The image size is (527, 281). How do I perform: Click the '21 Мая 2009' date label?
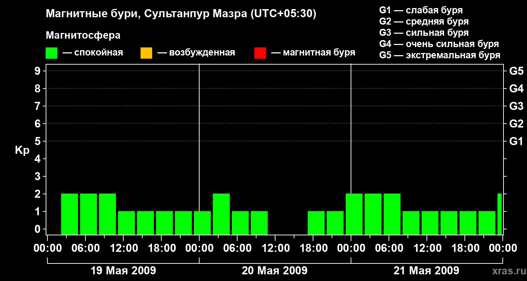click(x=426, y=271)
